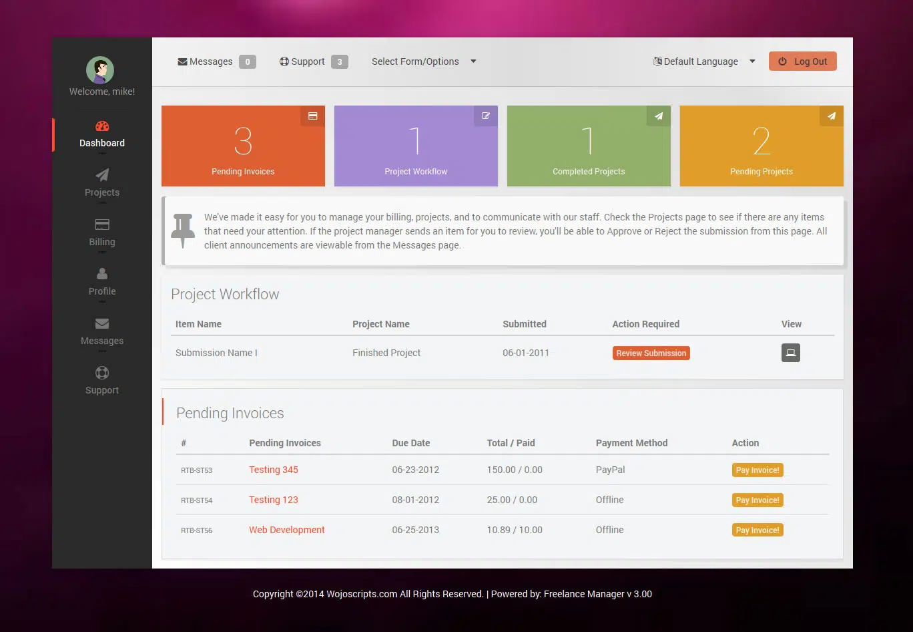Viewport: 913px width, 632px height.
Task: Click the Messages envelope sidebar icon
Action: pos(102,323)
